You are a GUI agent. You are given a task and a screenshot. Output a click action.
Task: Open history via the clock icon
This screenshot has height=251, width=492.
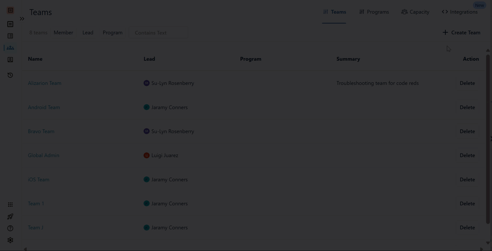[10, 75]
